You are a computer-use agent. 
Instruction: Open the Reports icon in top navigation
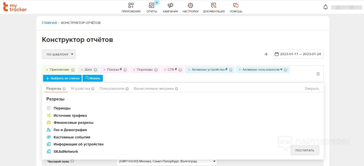tap(152, 6)
